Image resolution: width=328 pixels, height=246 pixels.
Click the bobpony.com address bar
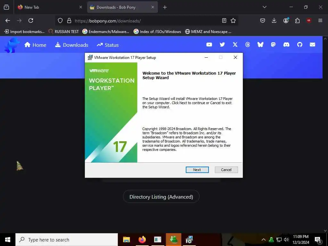pyautogui.click(x=146, y=21)
